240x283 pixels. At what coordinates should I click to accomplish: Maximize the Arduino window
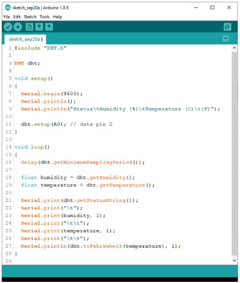pos(213,8)
